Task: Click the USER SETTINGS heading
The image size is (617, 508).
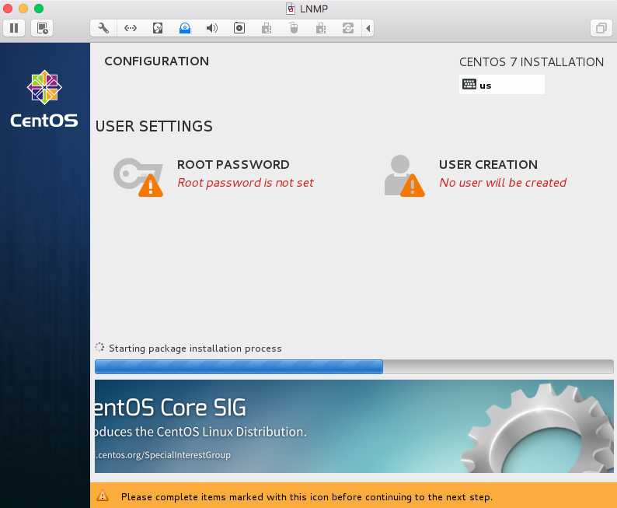Action: [154, 126]
